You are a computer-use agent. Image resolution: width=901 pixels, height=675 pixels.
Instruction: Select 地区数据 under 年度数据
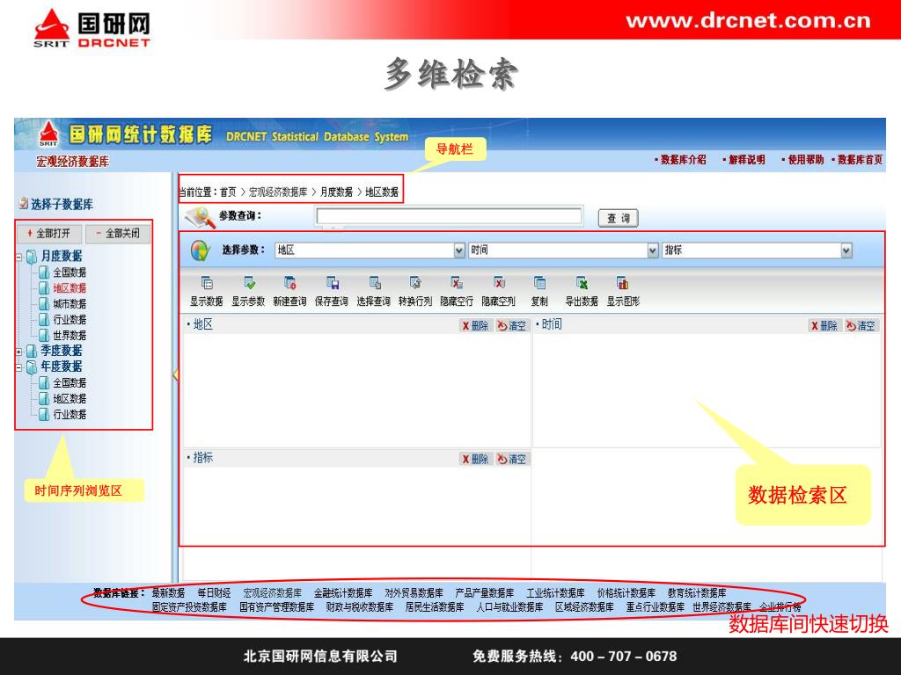[70, 398]
